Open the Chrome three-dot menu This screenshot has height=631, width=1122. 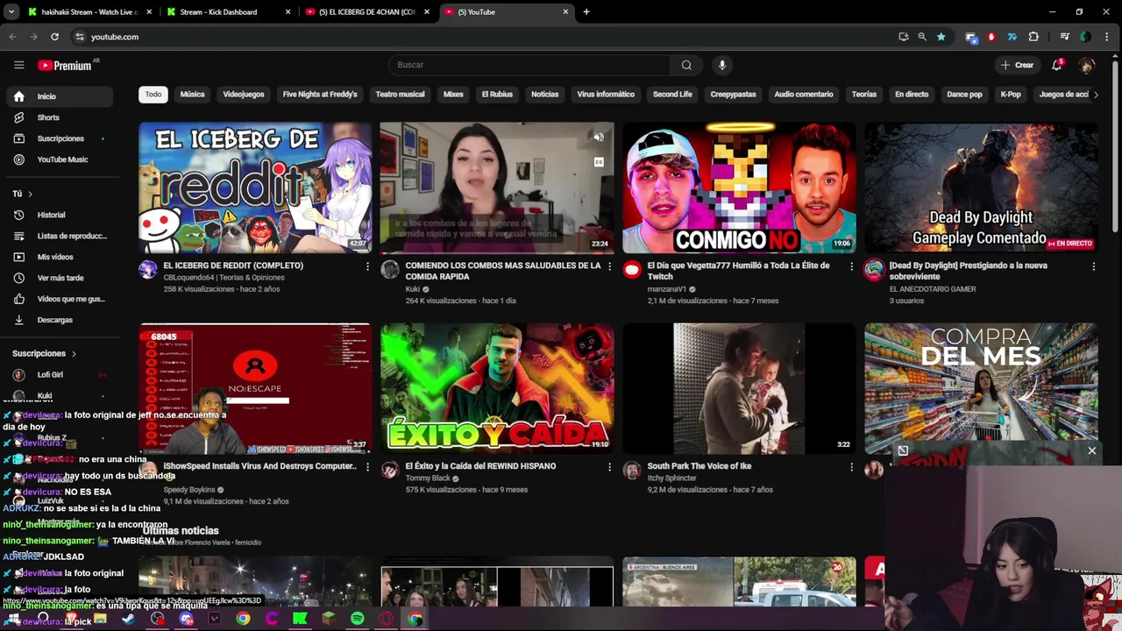tap(1107, 37)
